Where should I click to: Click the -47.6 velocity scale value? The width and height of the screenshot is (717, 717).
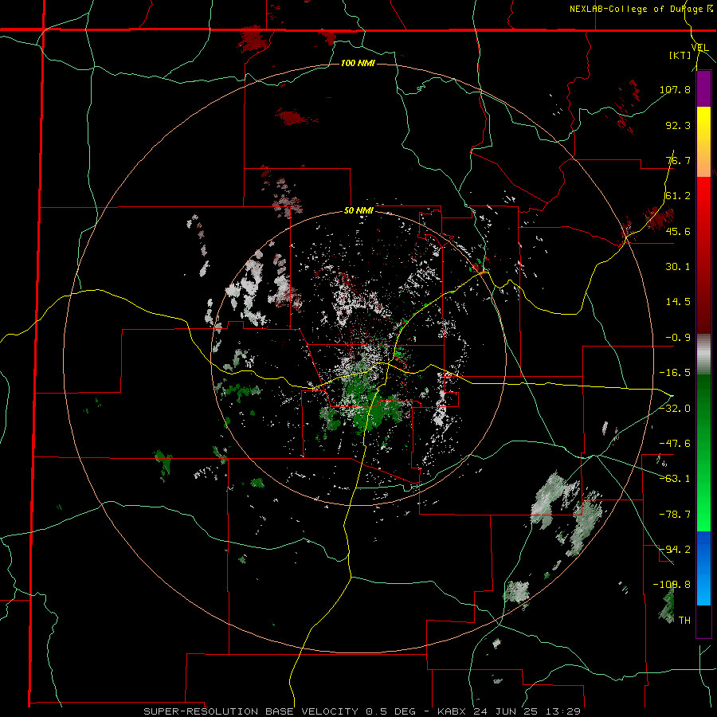(x=675, y=444)
